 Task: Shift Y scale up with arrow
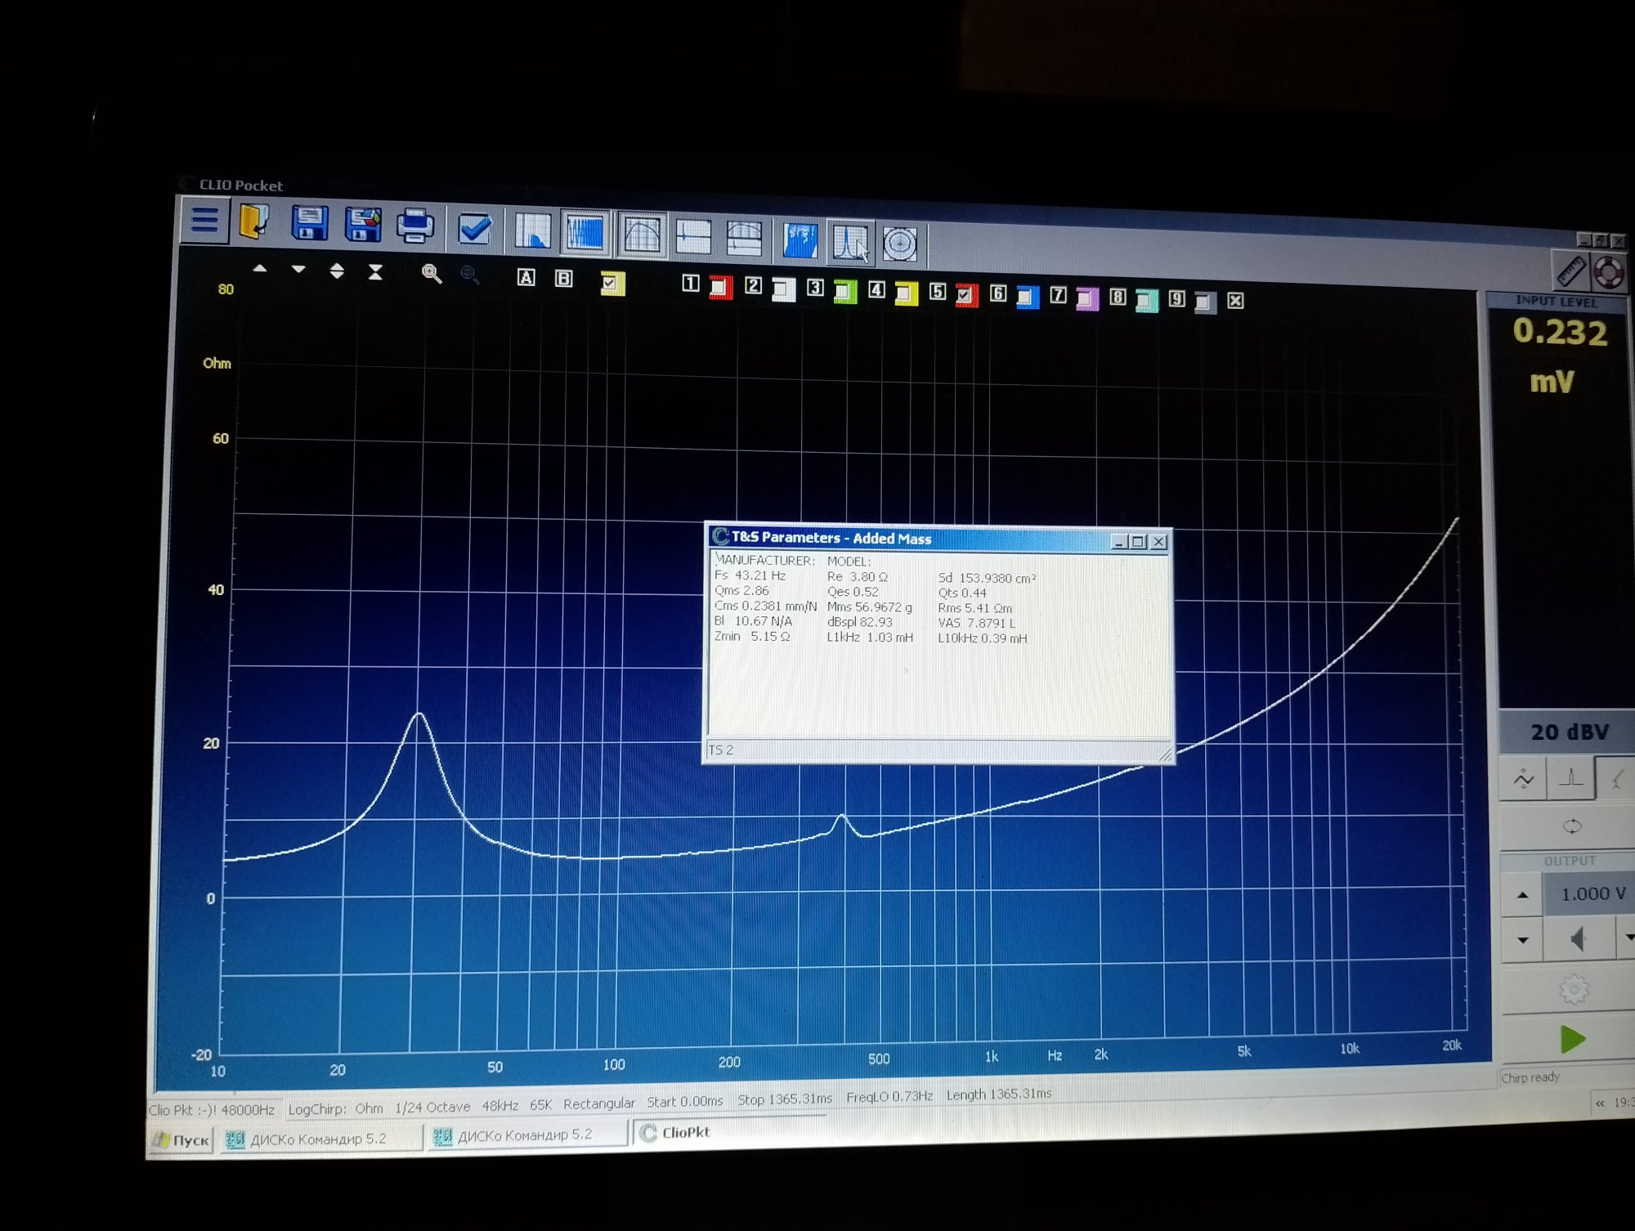pyautogui.click(x=260, y=268)
